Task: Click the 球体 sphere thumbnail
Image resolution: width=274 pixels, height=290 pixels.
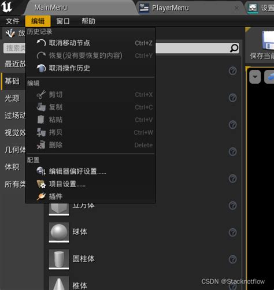Action: [59, 232]
